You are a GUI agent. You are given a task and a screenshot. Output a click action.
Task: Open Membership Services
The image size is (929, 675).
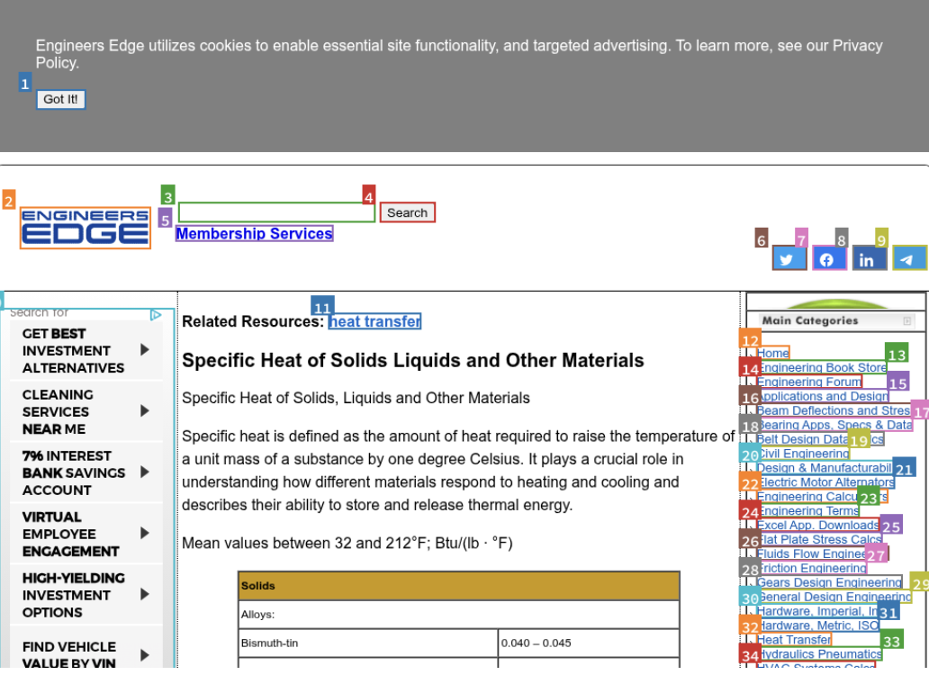click(x=254, y=233)
